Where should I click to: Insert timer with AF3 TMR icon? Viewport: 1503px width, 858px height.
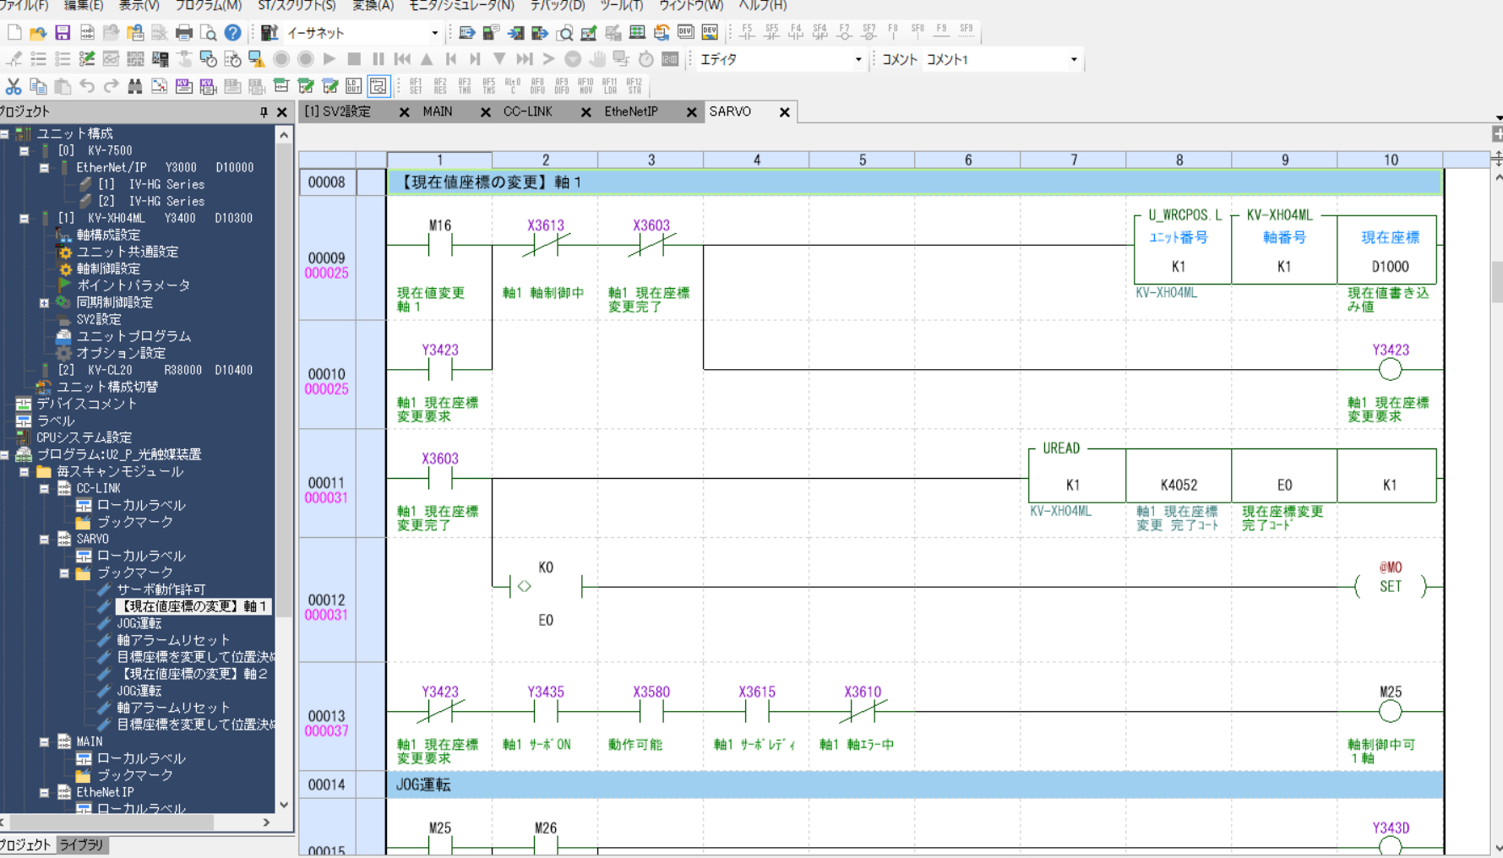coord(465,86)
